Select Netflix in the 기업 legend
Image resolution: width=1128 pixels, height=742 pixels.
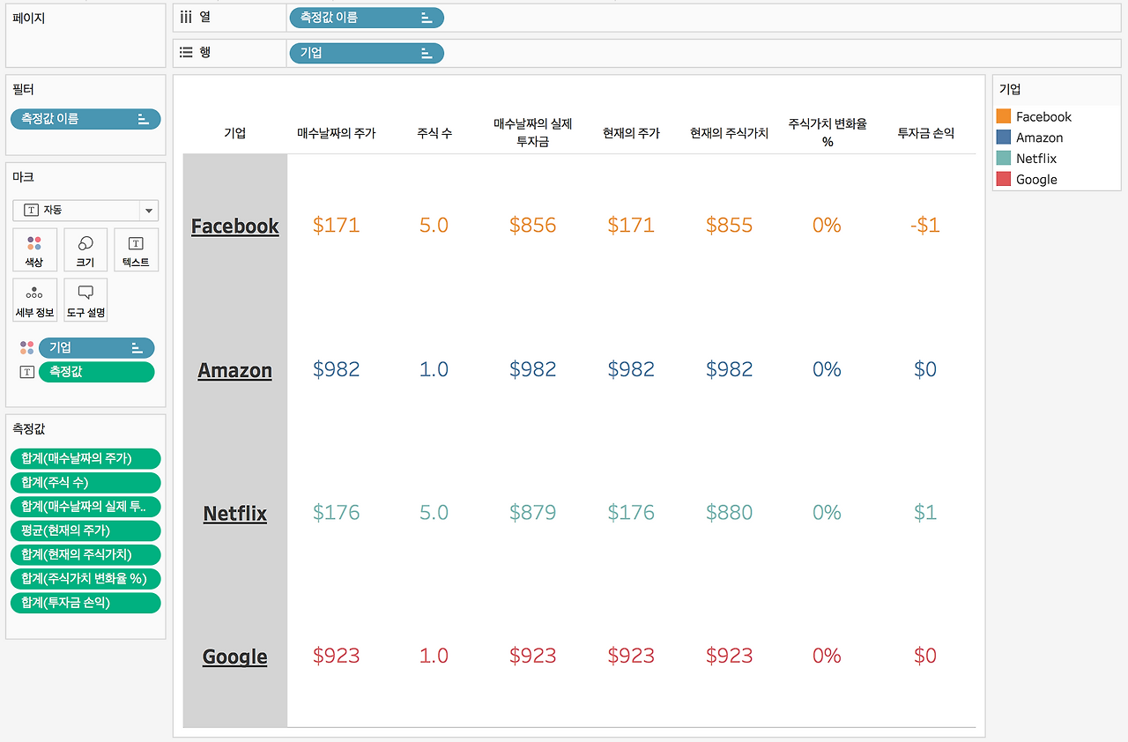coord(1036,159)
